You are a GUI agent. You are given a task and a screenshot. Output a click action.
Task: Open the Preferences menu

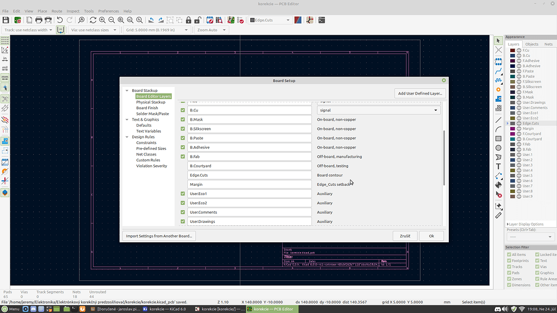(x=108, y=11)
